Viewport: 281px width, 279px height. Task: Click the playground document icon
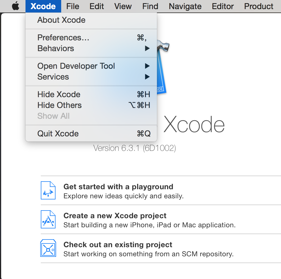pyautogui.click(x=48, y=190)
